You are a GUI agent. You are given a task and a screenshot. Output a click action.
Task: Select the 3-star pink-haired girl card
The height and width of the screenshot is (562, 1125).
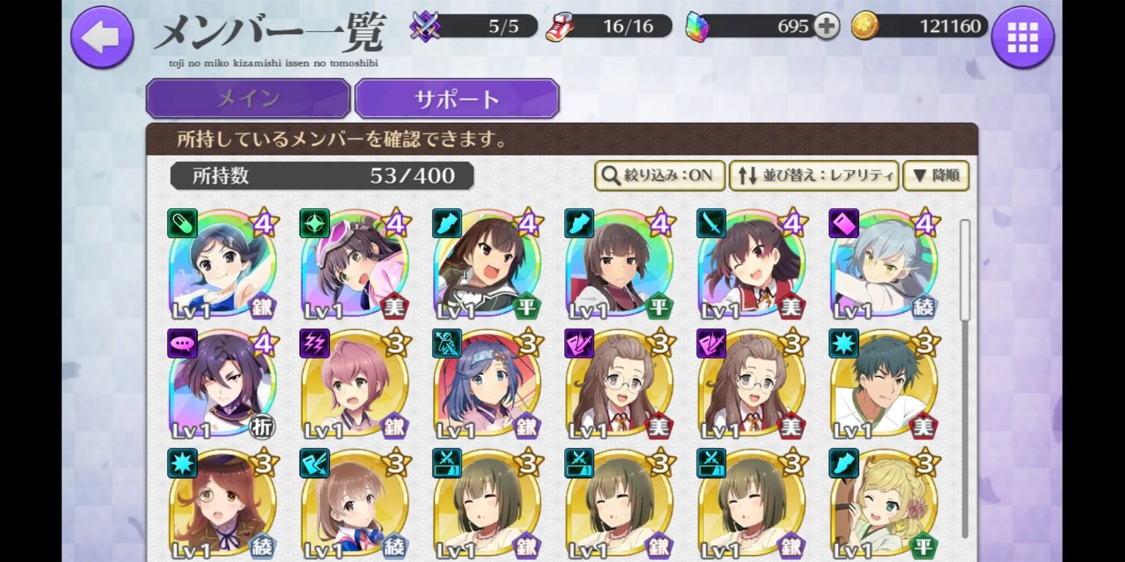click(355, 384)
